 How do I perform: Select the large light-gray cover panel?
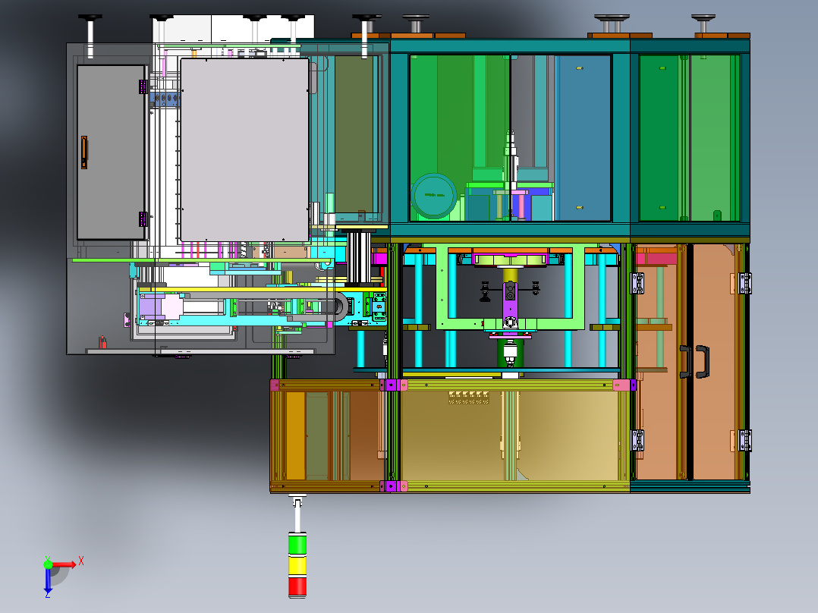[244, 149]
